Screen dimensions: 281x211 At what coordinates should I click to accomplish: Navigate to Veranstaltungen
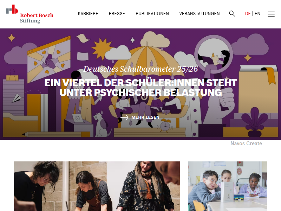[200, 14]
